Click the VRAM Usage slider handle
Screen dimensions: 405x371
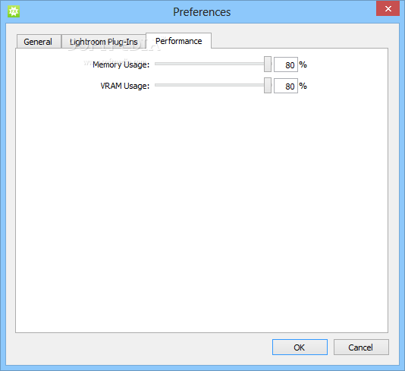268,85
